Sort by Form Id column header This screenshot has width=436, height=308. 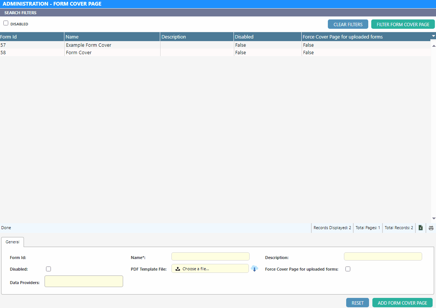(32, 37)
